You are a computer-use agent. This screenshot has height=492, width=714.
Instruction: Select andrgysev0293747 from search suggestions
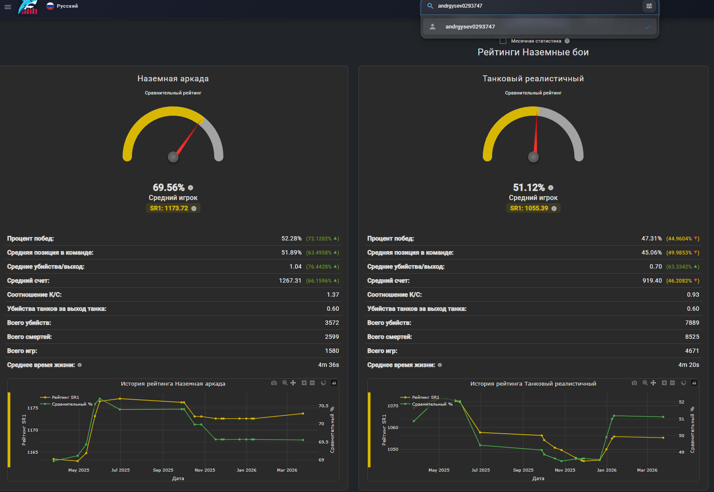point(470,27)
